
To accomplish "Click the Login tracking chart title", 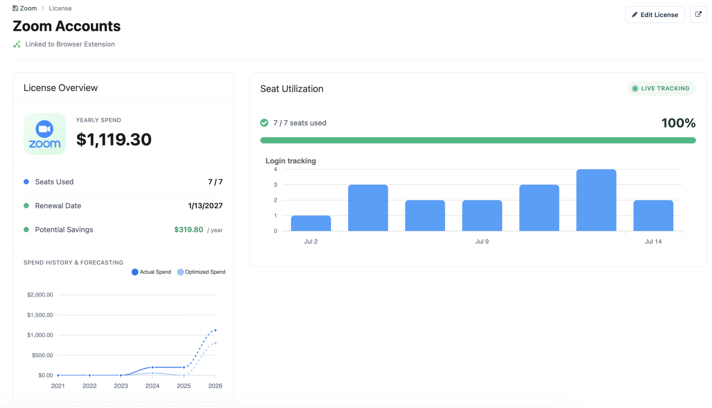I will click(291, 161).
